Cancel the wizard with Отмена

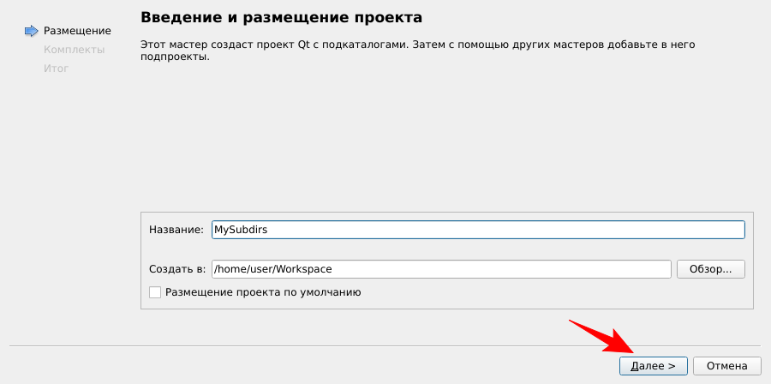coord(726,366)
